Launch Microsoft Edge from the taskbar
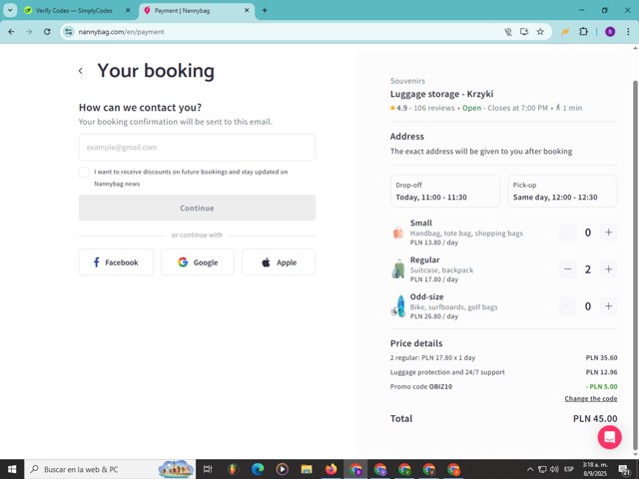 pos(258,469)
